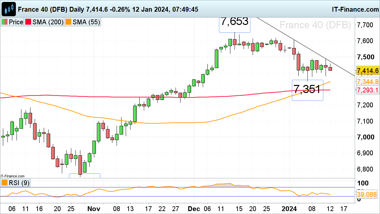Click the candlestick chart logo icon
The width and height of the screenshot is (380, 214).
point(9,9)
